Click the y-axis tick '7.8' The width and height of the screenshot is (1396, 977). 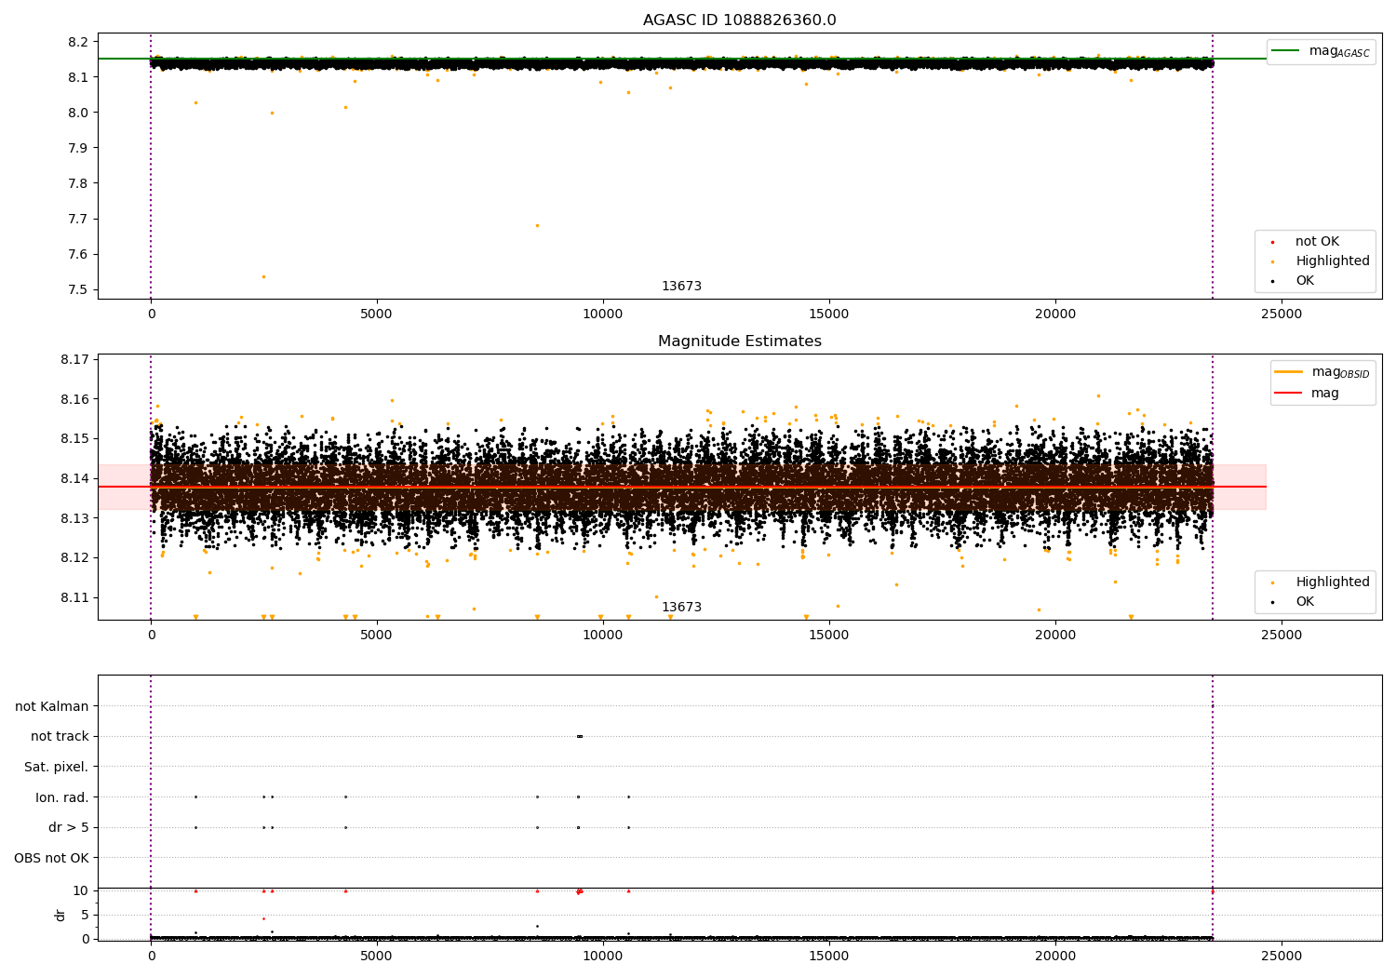[x=78, y=183]
